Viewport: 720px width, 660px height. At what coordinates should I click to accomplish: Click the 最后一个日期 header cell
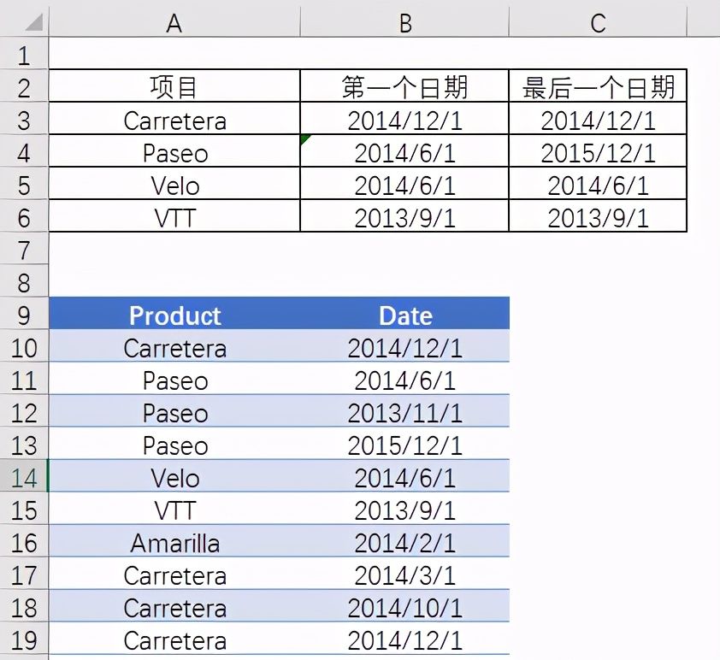coord(598,87)
